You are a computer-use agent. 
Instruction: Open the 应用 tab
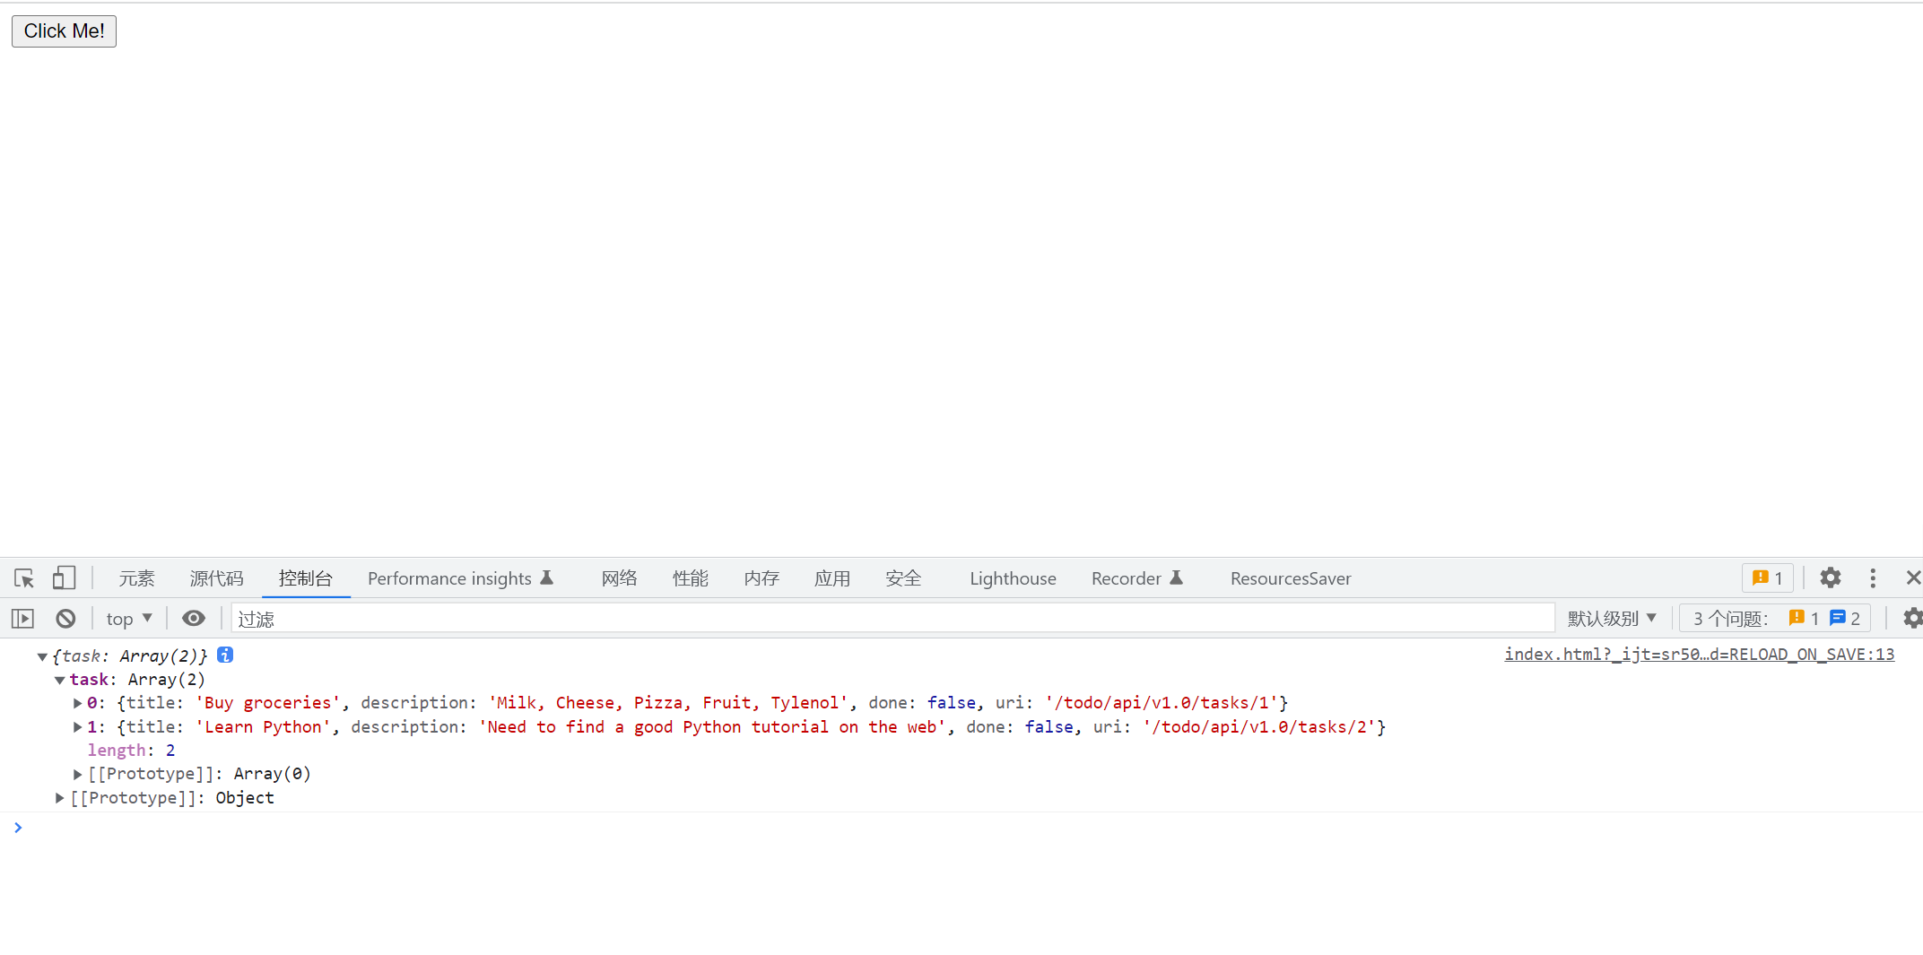(x=832, y=578)
